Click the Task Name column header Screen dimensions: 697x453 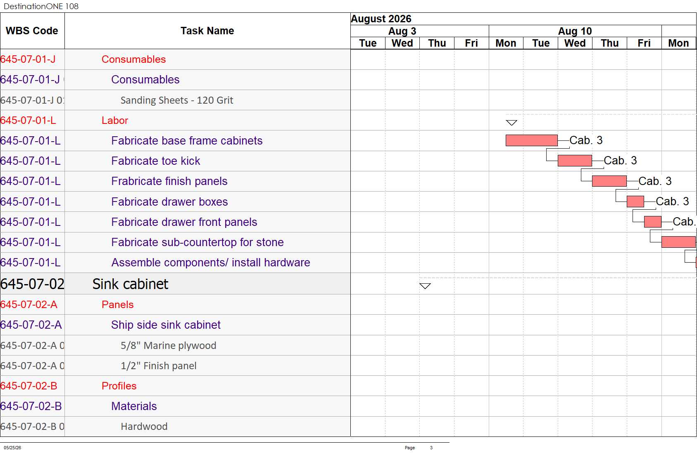[x=207, y=31]
